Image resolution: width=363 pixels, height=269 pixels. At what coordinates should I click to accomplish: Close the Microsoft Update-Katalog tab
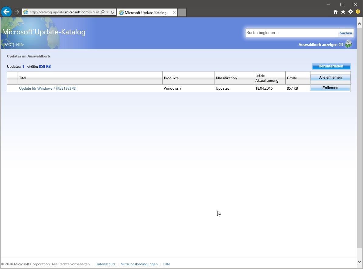pos(174,12)
